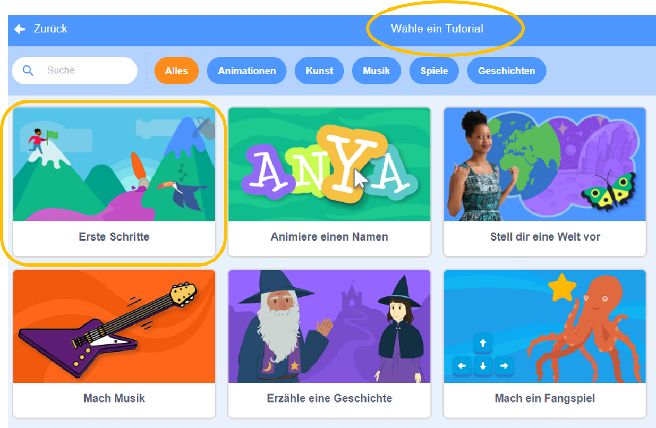Viewport: 656px width, 428px height.
Task: Click into the Suche search field
Action: (74, 71)
